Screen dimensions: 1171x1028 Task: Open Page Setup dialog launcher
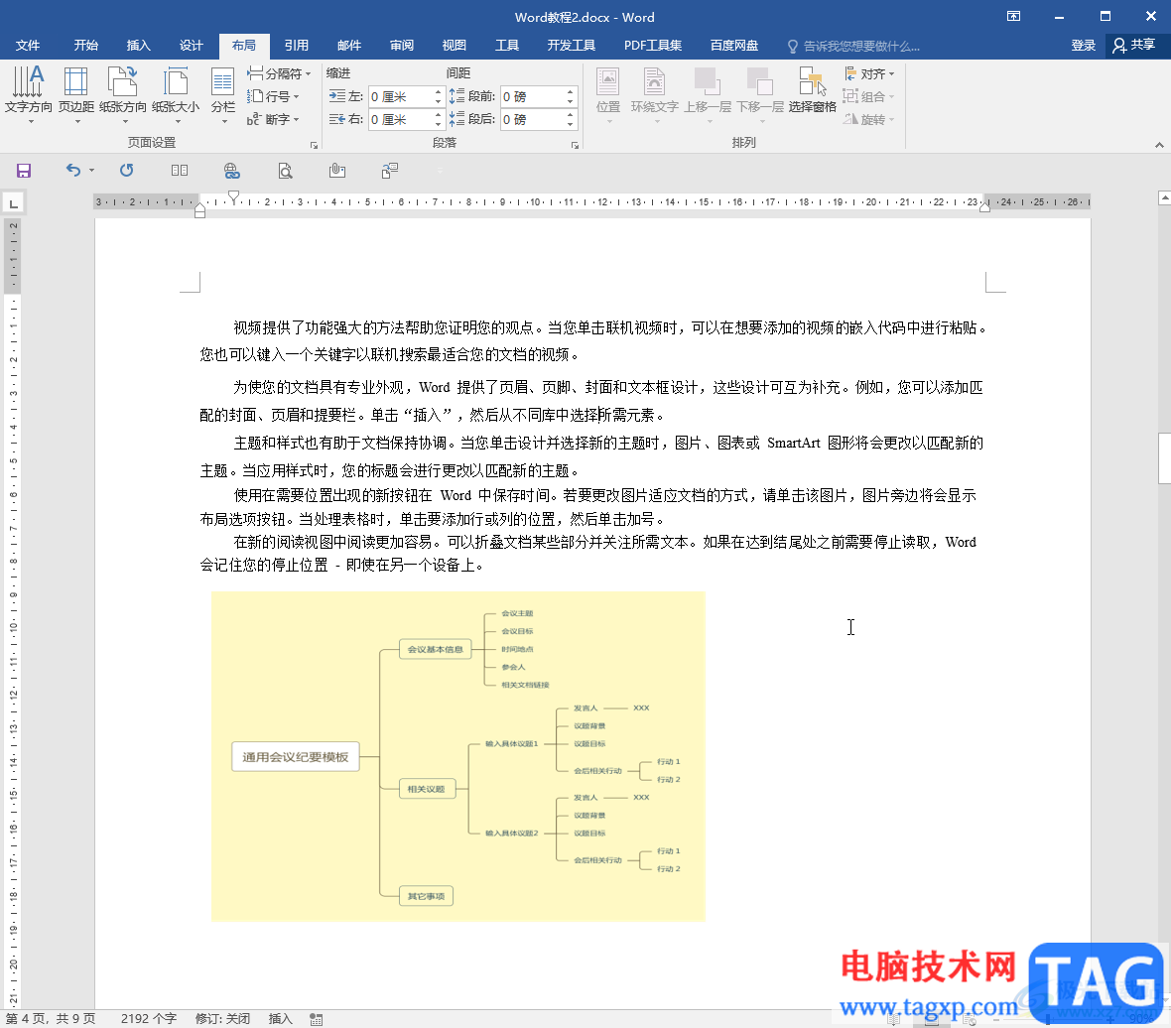coord(314,145)
